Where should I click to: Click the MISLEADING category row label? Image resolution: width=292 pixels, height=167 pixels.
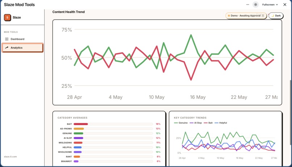pos(65,143)
